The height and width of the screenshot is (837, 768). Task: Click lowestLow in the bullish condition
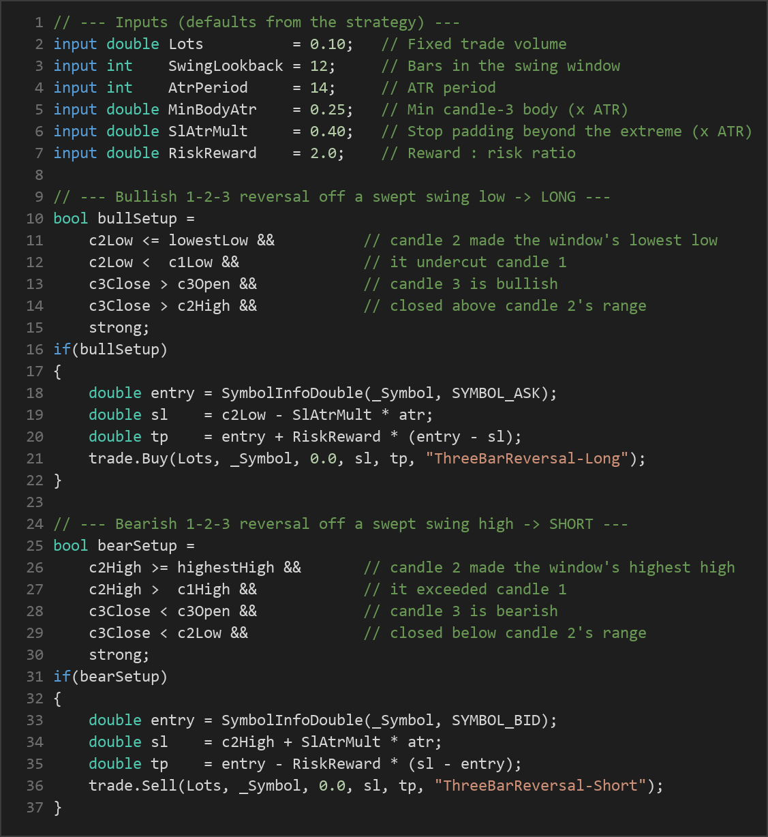209,241
